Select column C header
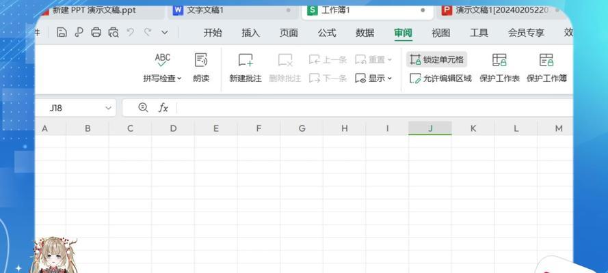Screen dimensions: 608x273 [130, 128]
